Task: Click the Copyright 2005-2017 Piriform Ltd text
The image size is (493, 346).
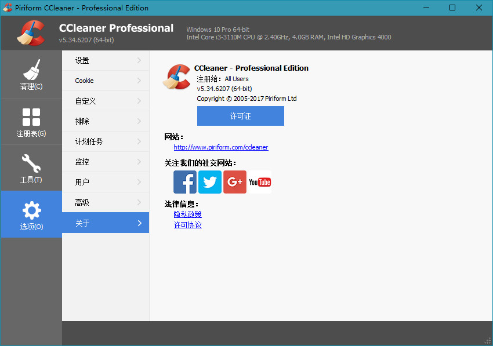Action: [247, 99]
